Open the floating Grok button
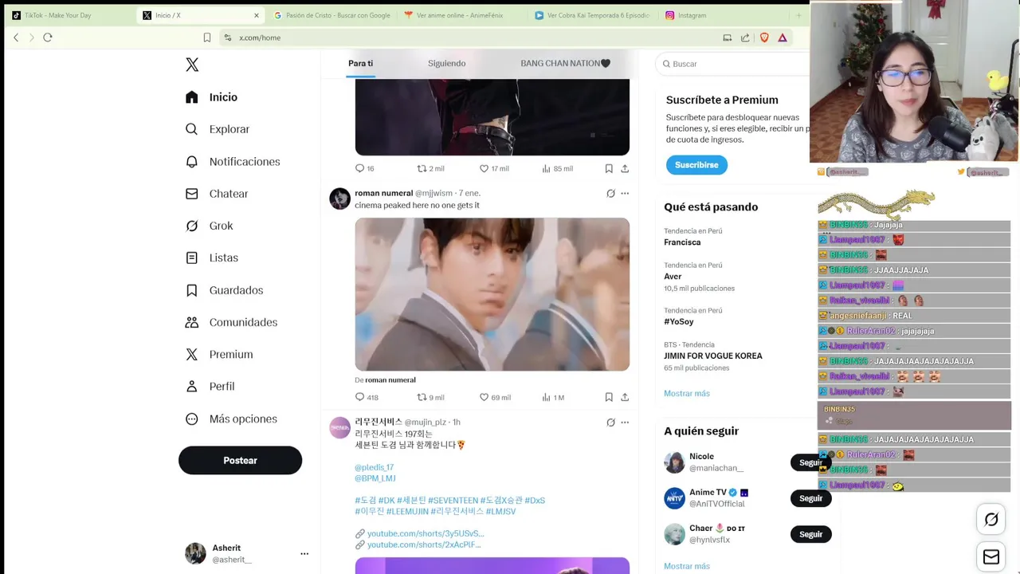Image resolution: width=1020 pixels, height=574 pixels. tap(991, 520)
